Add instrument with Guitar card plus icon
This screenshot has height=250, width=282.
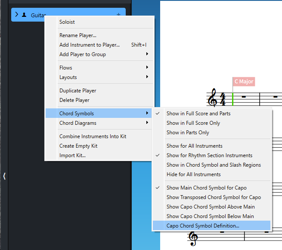[x=118, y=14]
